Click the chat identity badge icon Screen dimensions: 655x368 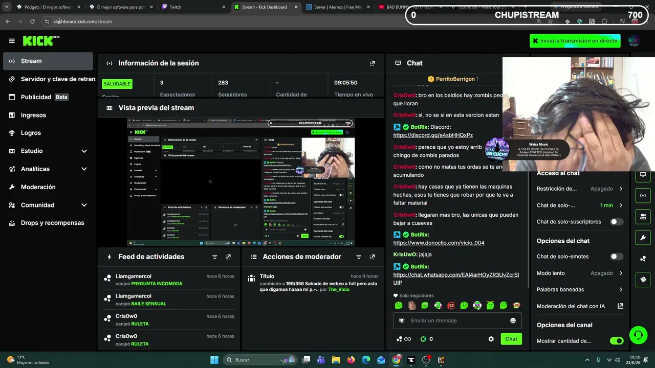point(402,320)
